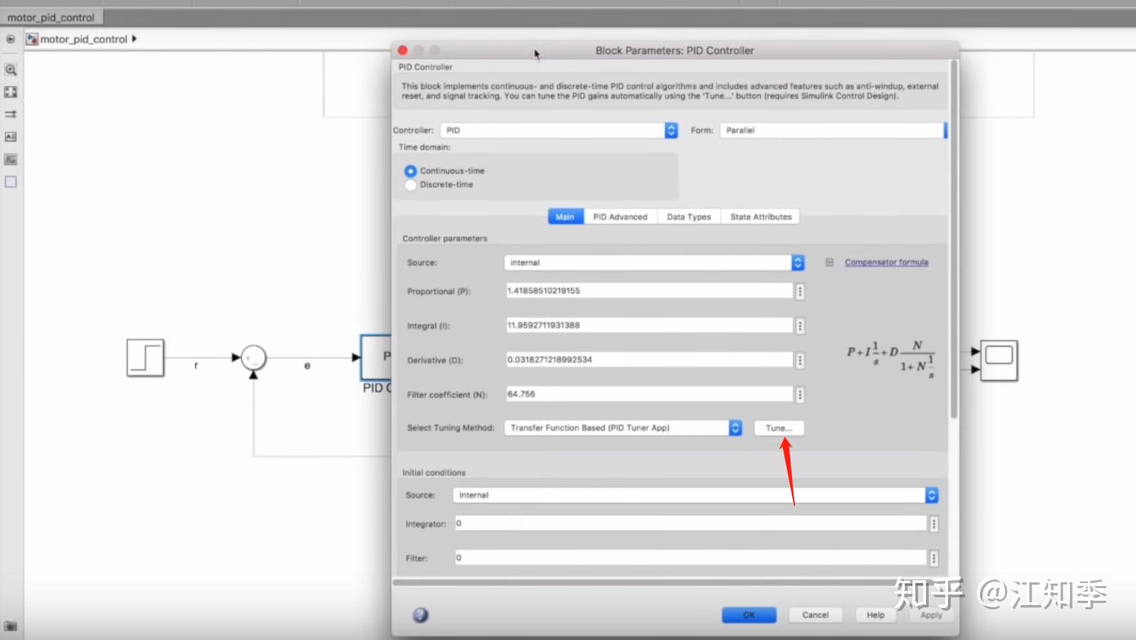
Task: Click the Integral (I) value field
Action: pos(649,325)
